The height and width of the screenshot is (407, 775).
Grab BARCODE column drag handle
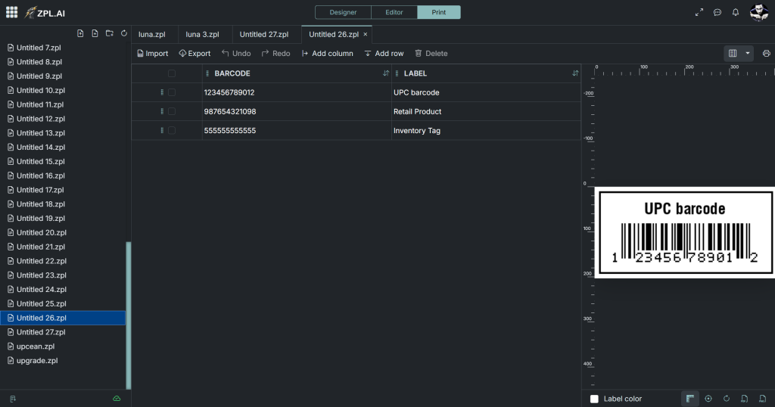point(207,73)
